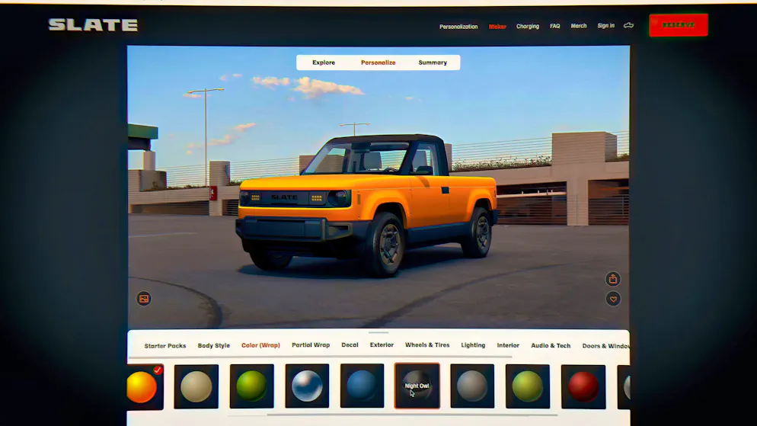This screenshot has width=757, height=426.
Task: Click the share icon on viewer
Action: coord(613,279)
